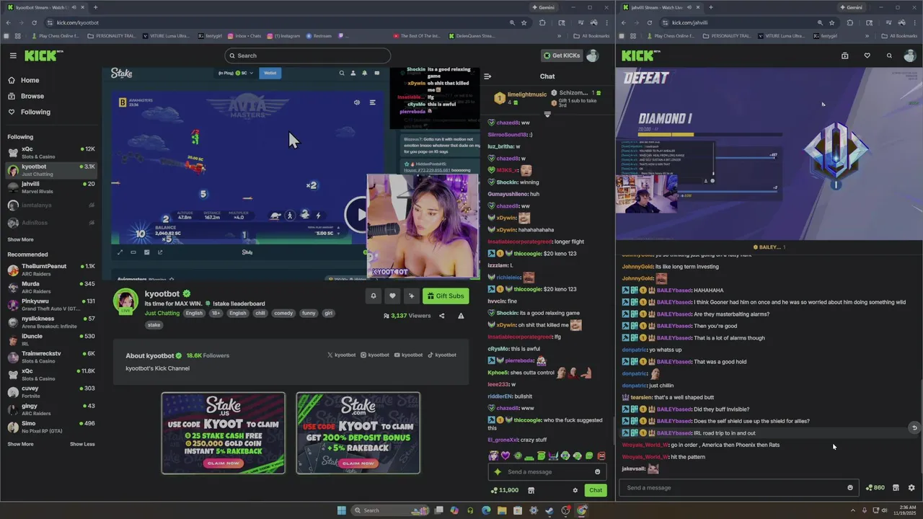This screenshot has width=923, height=519.
Task: Open Browse in the Kick sidebar
Action: pos(32,96)
